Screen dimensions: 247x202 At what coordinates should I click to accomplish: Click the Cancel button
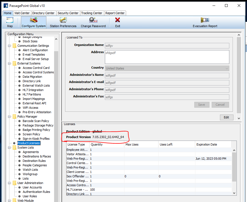click(220, 105)
